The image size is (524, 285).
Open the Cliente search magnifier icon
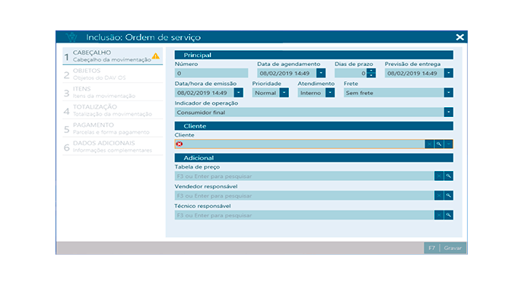[x=439, y=144]
